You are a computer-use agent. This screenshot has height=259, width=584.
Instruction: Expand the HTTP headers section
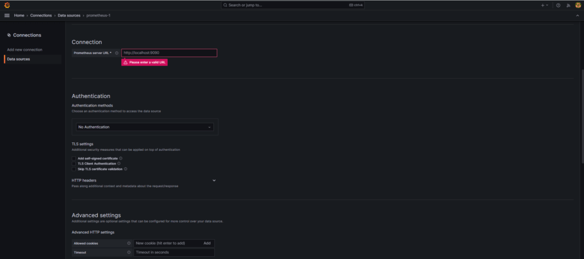point(214,180)
